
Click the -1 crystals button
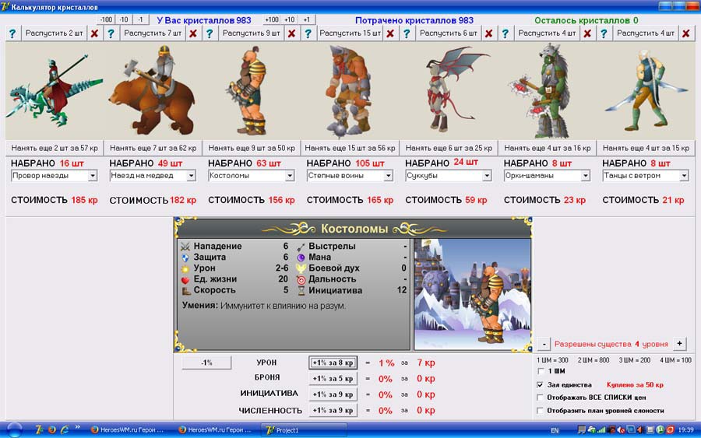(140, 19)
